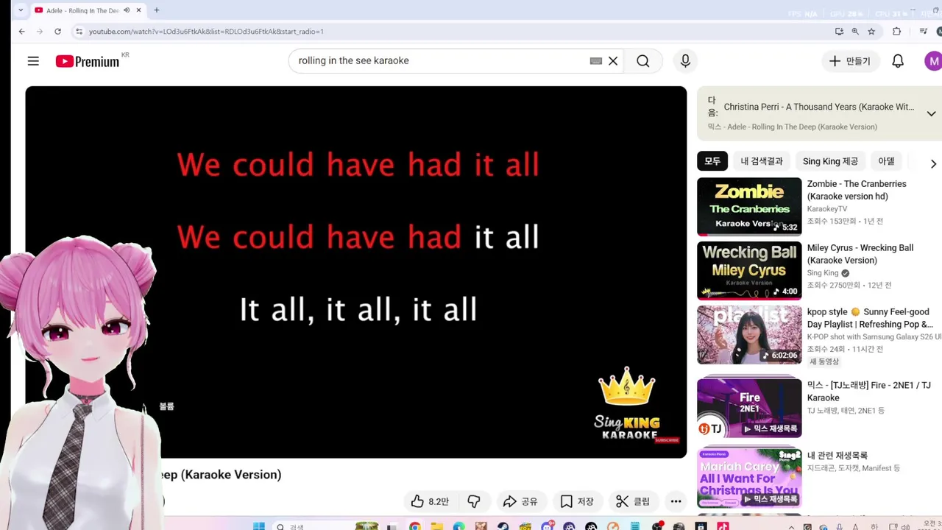The image size is (942, 530).
Task: Open the more actions three-dot menu
Action: 676,501
